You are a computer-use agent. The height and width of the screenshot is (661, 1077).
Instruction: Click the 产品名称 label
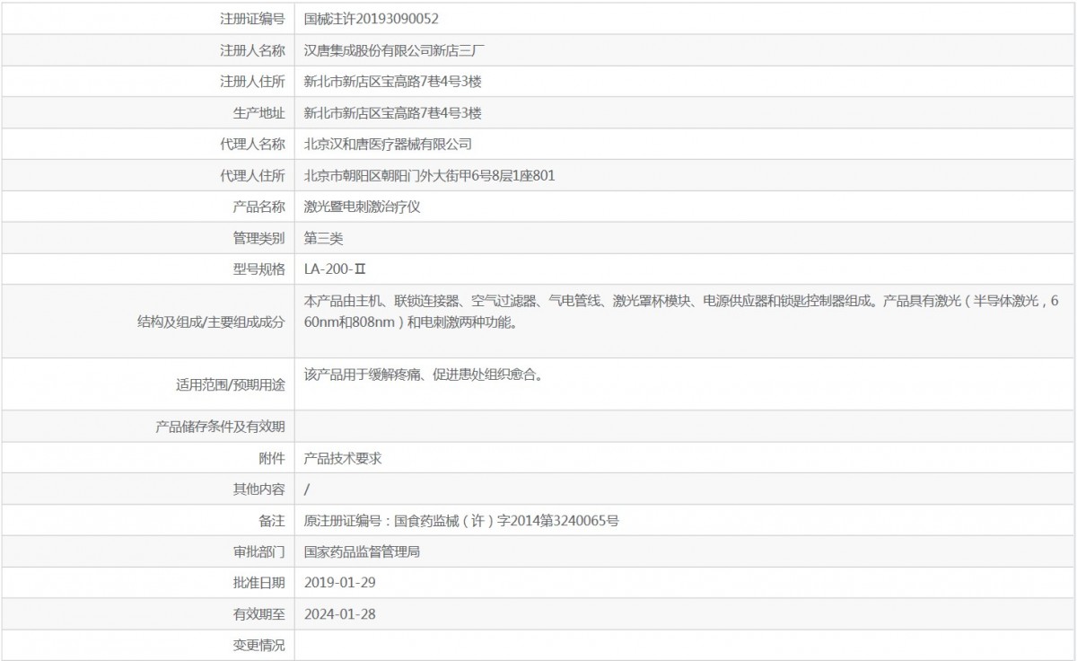pyautogui.click(x=259, y=207)
